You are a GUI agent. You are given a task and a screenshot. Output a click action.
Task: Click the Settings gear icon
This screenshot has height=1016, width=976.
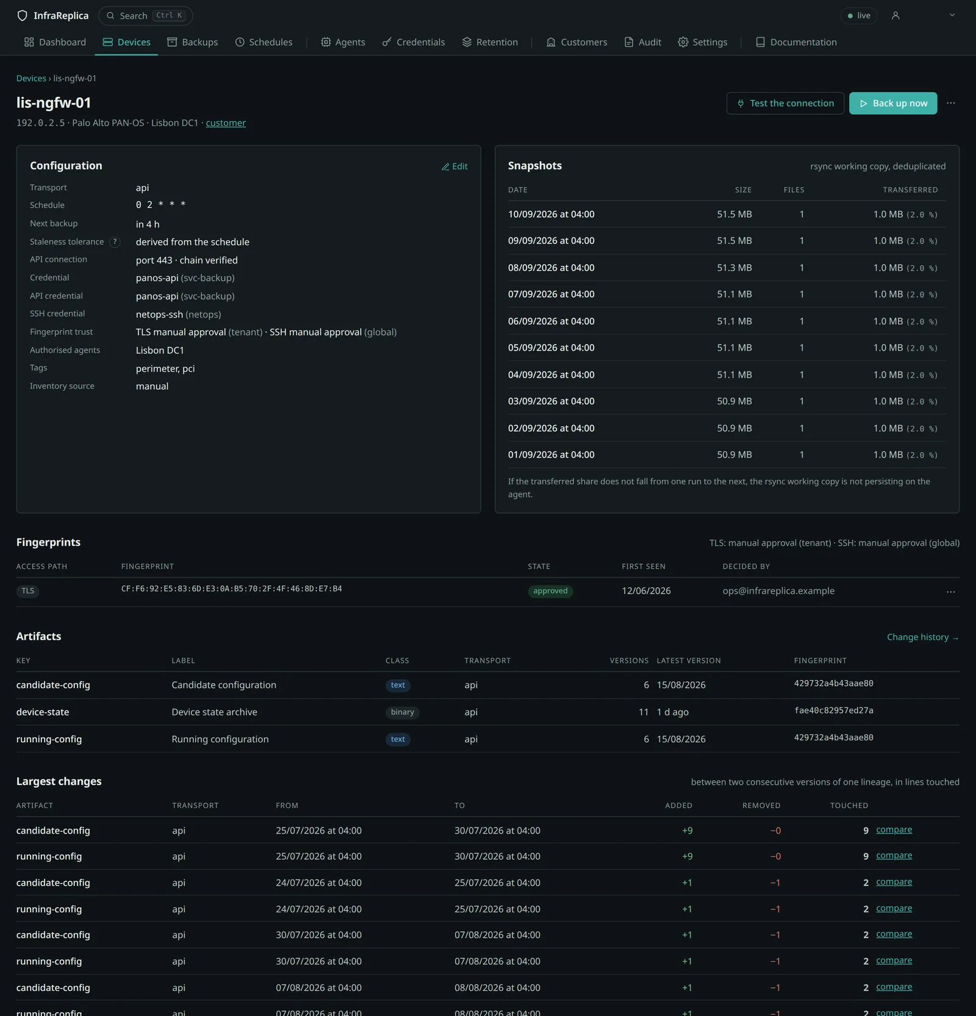click(x=683, y=42)
